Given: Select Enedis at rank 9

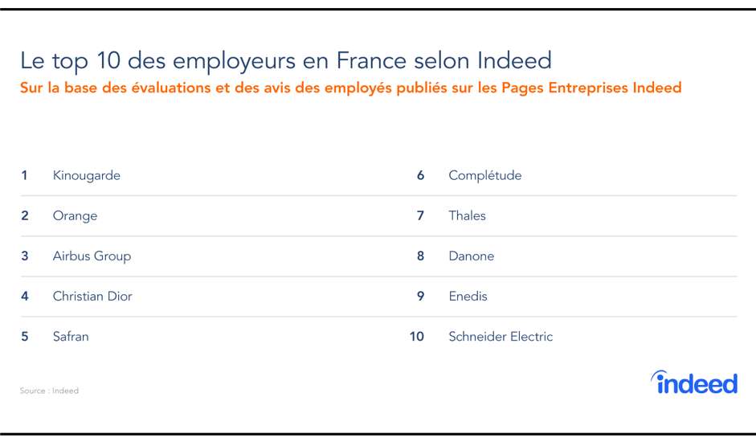Looking at the screenshot, I should click(x=468, y=297).
